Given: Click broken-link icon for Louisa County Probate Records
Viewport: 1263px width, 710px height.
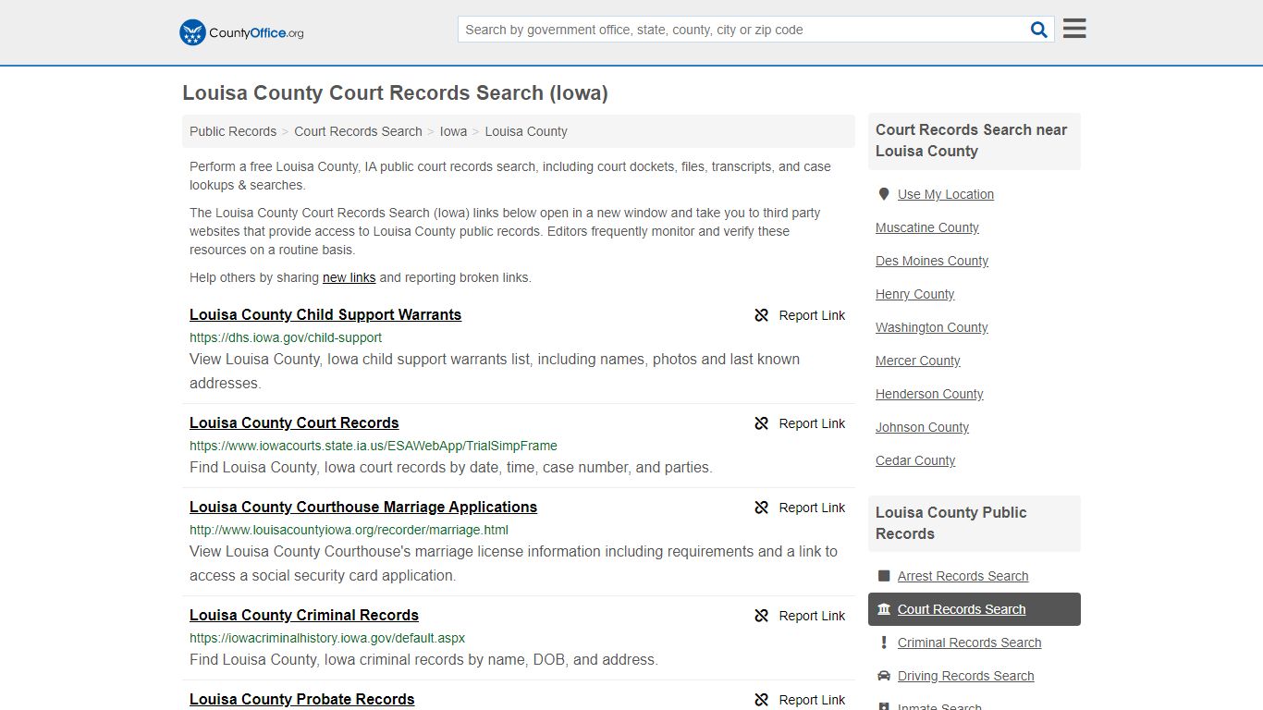Looking at the screenshot, I should tap(762, 700).
